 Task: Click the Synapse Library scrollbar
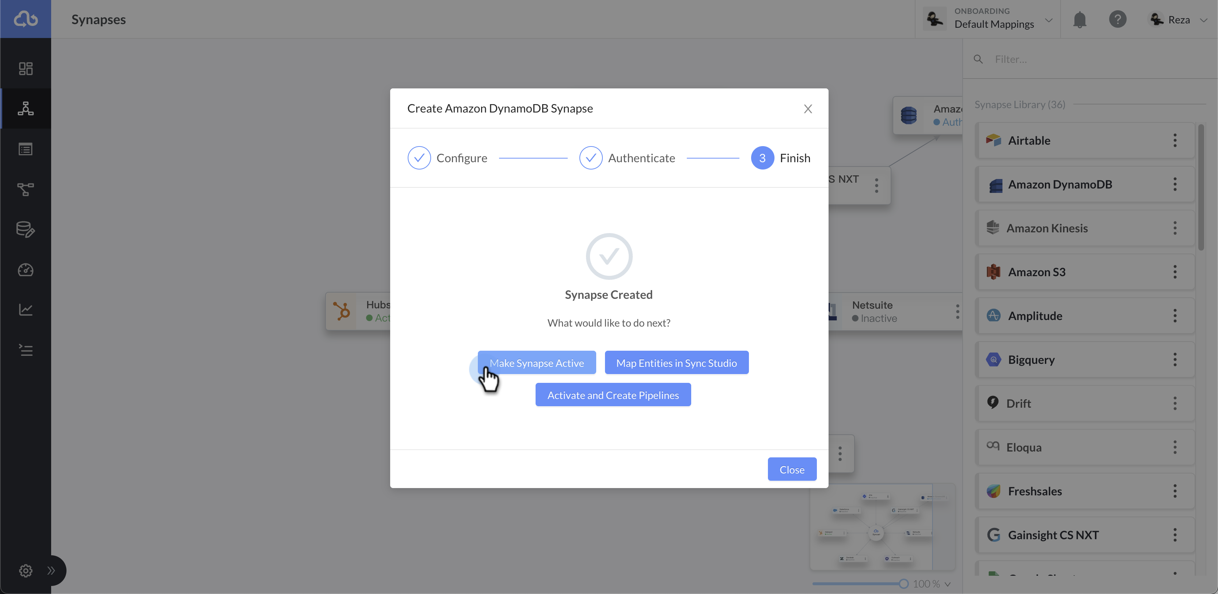pyautogui.click(x=1201, y=187)
